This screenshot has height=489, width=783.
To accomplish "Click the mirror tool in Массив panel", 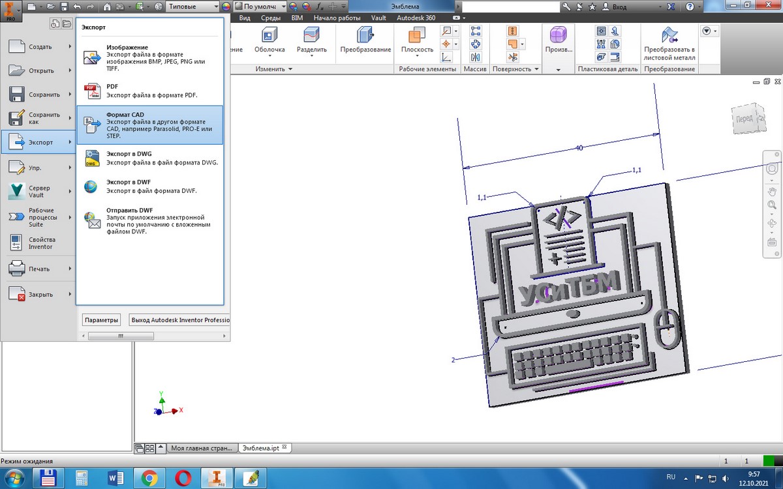I will pos(475,57).
